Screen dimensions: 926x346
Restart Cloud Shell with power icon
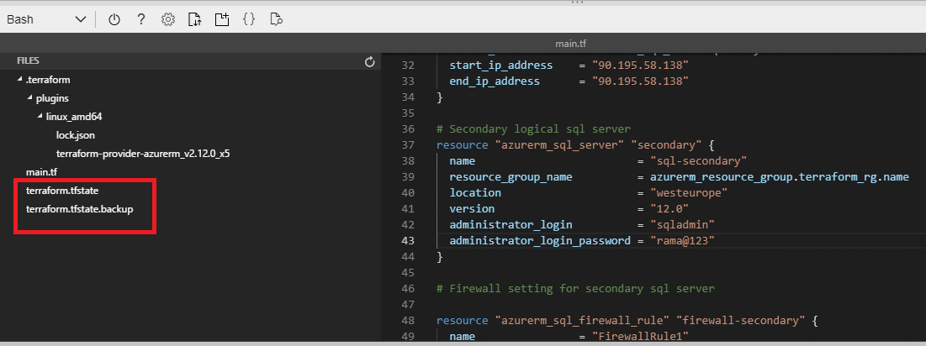(x=114, y=19)
